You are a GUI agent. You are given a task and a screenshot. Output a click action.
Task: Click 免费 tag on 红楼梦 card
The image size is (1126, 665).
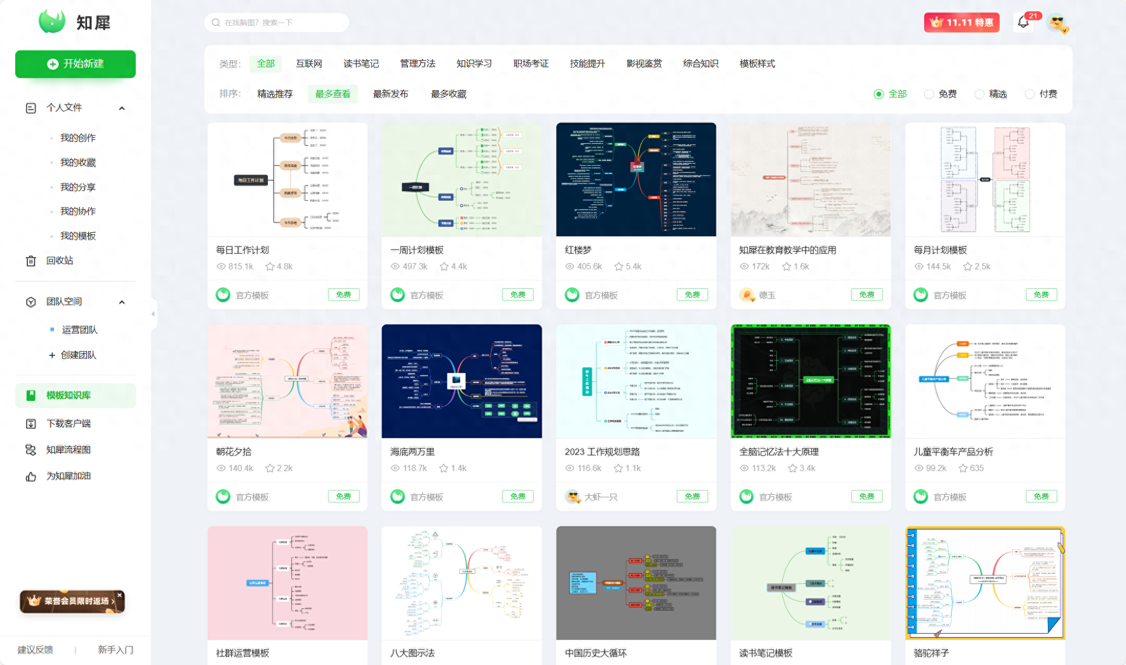click(692, 295)
